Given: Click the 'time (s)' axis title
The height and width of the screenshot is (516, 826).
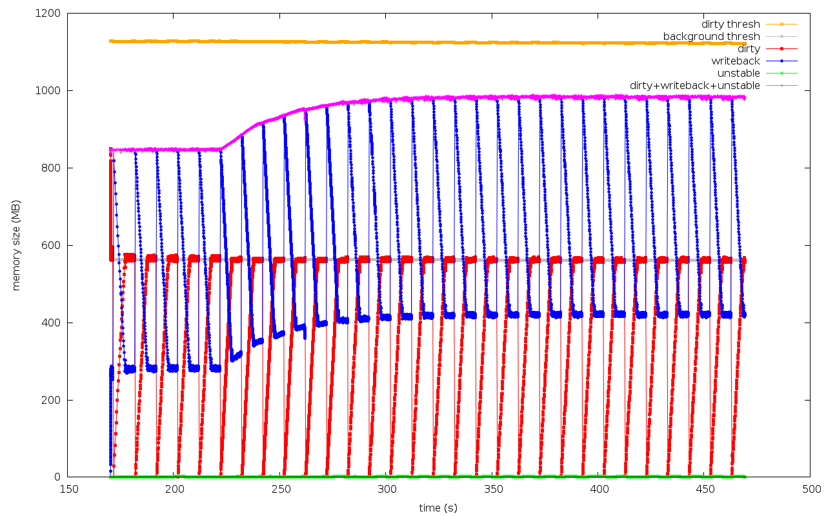Looking at the screenshot, I should 438,508.
